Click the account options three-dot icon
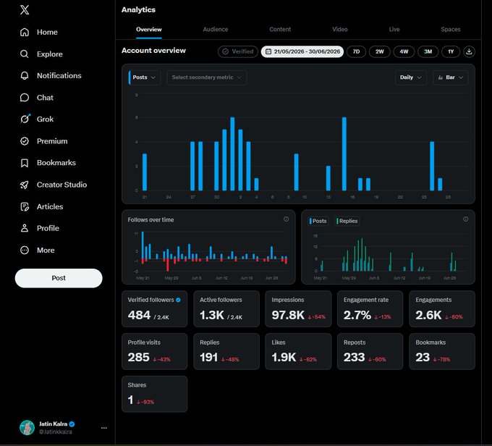This screenshot has width=492, height=446. (x=104, y=428)
